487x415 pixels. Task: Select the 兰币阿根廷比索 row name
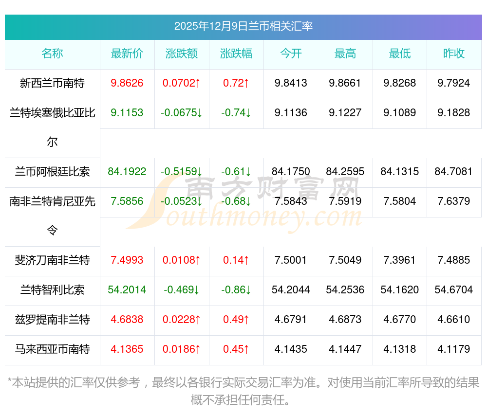tap(52, 172)
